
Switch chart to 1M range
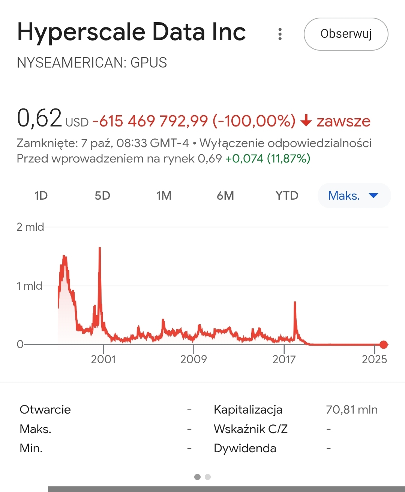[164, 196]
